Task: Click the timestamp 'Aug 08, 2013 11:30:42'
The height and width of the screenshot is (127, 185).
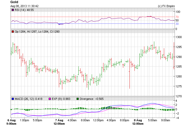Action: pyautogui.click(x=24, y=6)
